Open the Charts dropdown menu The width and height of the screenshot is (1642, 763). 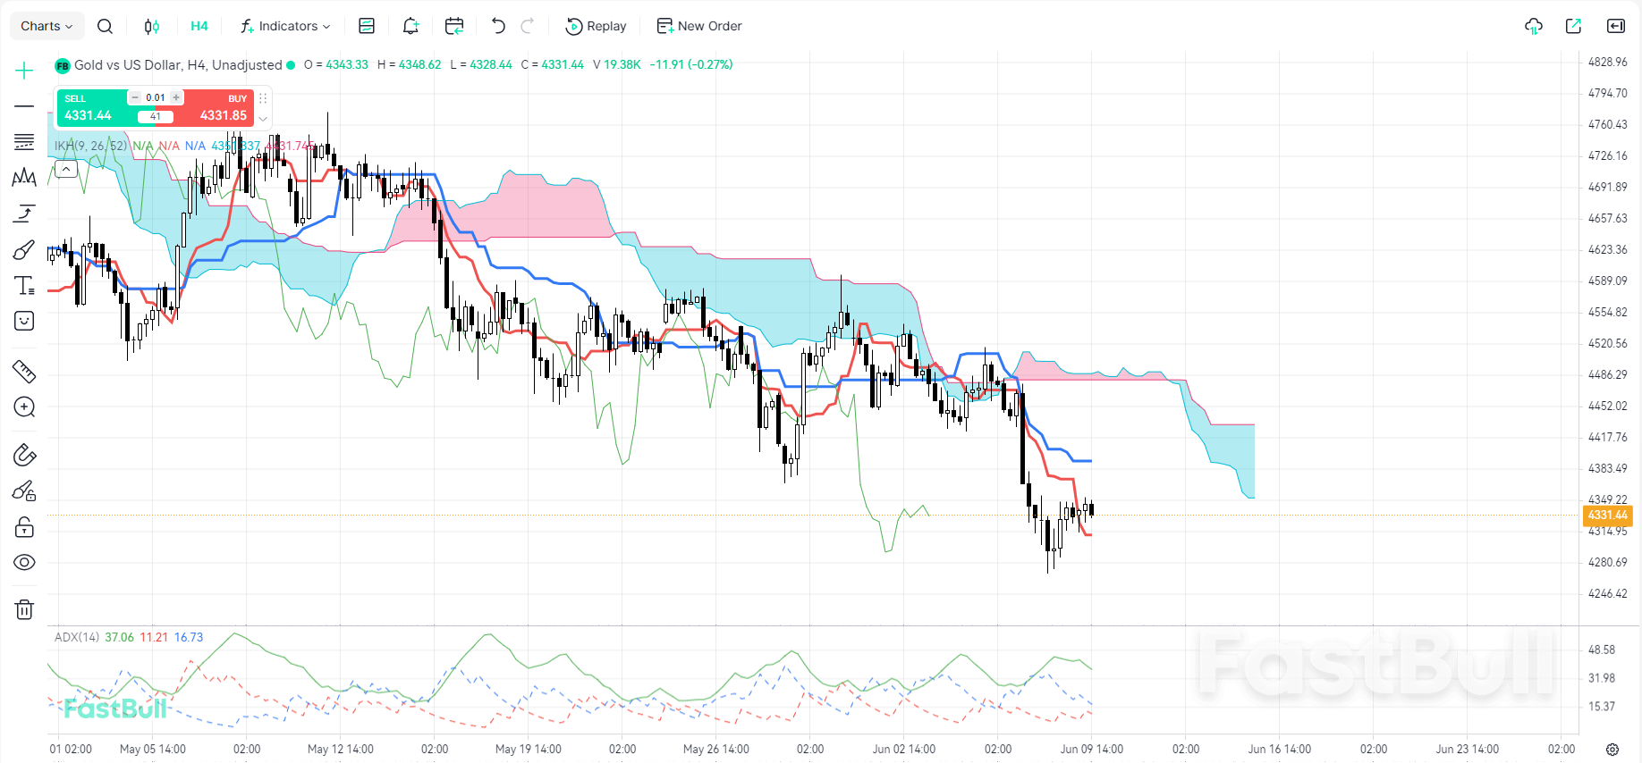point(47,26)
